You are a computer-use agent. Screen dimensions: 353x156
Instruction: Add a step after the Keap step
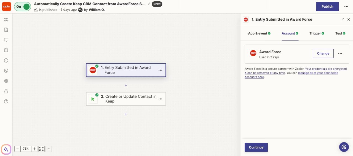click(126, 114)
